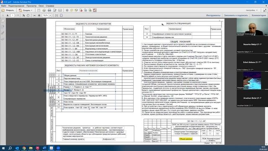Open page thumbnails sidebar icon
This screenshot has width=268, height=151.
(x=3, y=21)
